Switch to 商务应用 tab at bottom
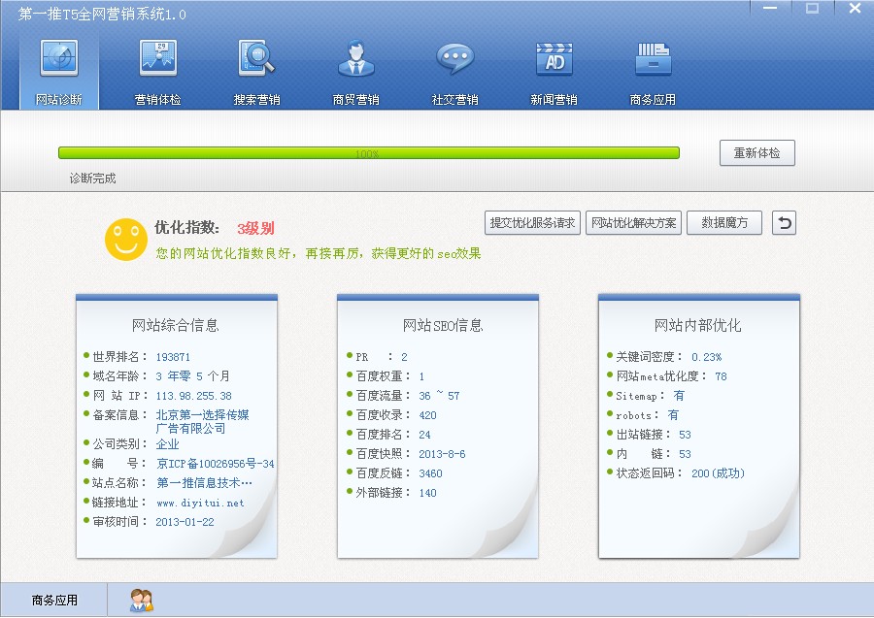The image size is (874, 618). tap(54, 601)
